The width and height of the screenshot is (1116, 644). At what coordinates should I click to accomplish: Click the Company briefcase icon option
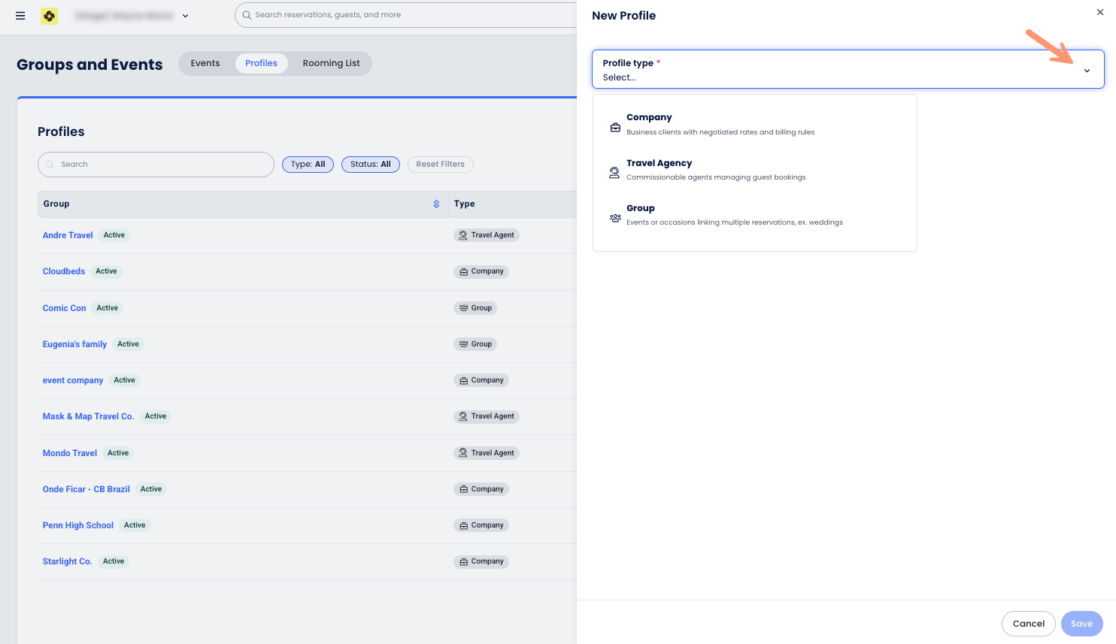[615, 128]
